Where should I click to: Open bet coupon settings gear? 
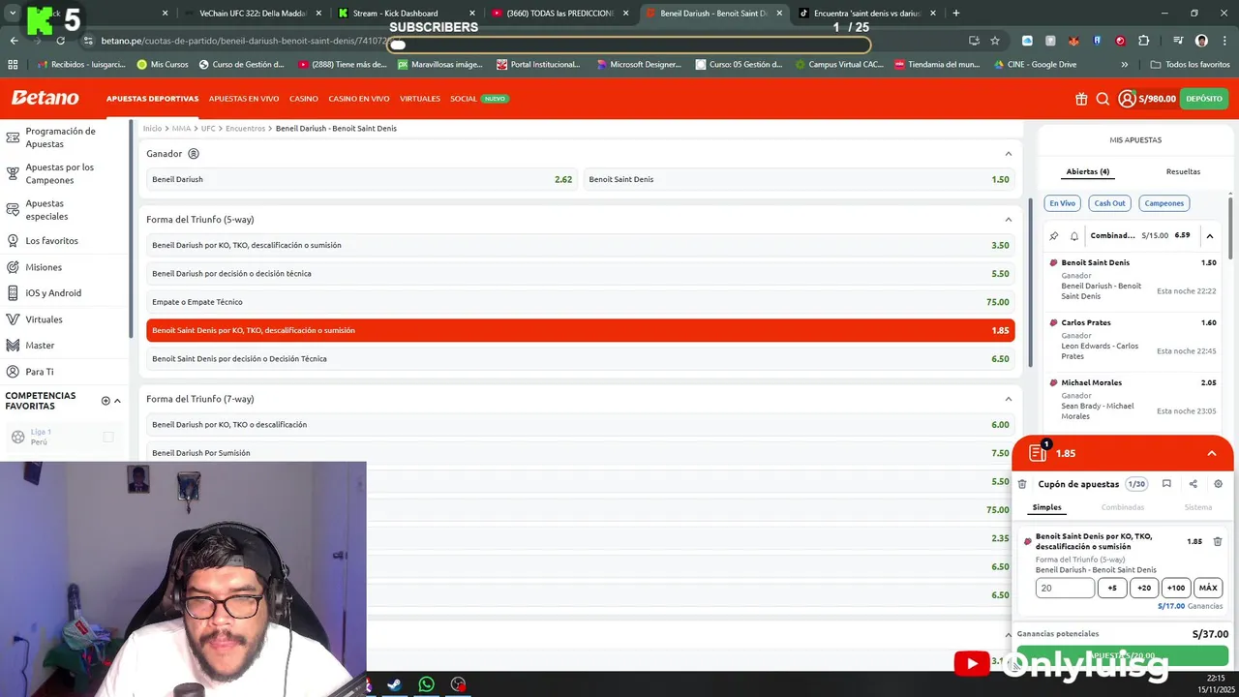pos(1218,484)
